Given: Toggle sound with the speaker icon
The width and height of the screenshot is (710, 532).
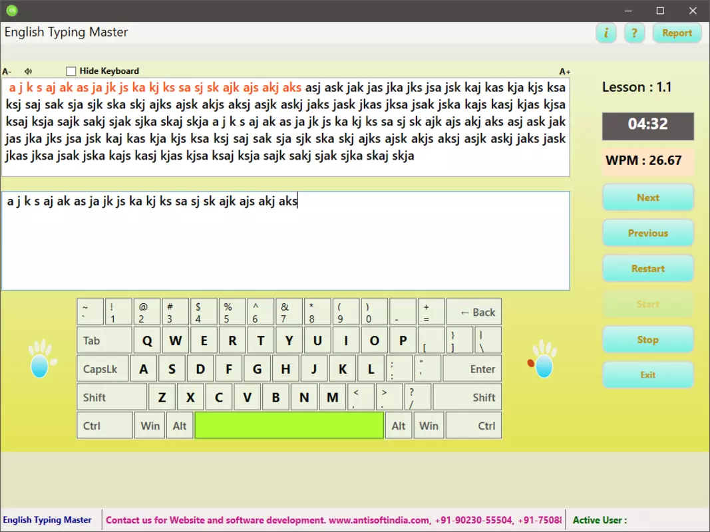Looking at the screenshot, I should (29, 71).
